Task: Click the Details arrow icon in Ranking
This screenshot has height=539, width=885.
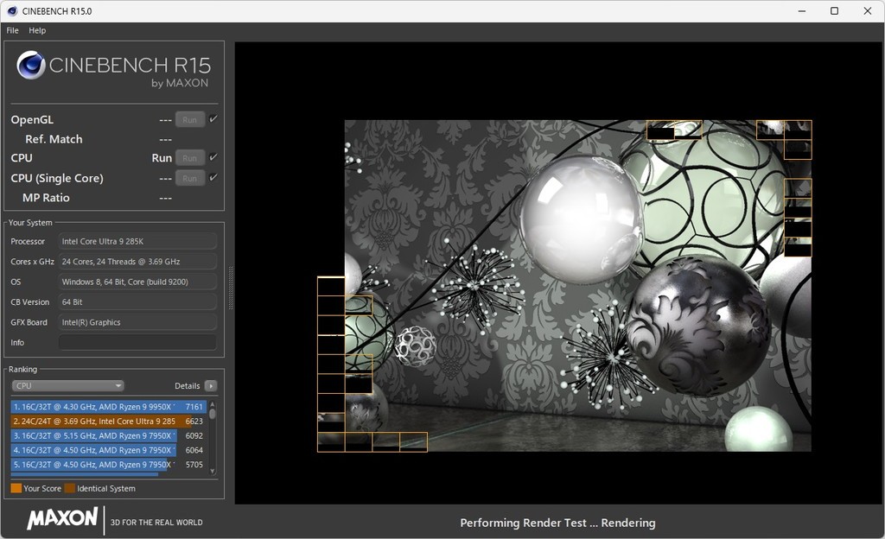Action: click(x=210, y=386)
